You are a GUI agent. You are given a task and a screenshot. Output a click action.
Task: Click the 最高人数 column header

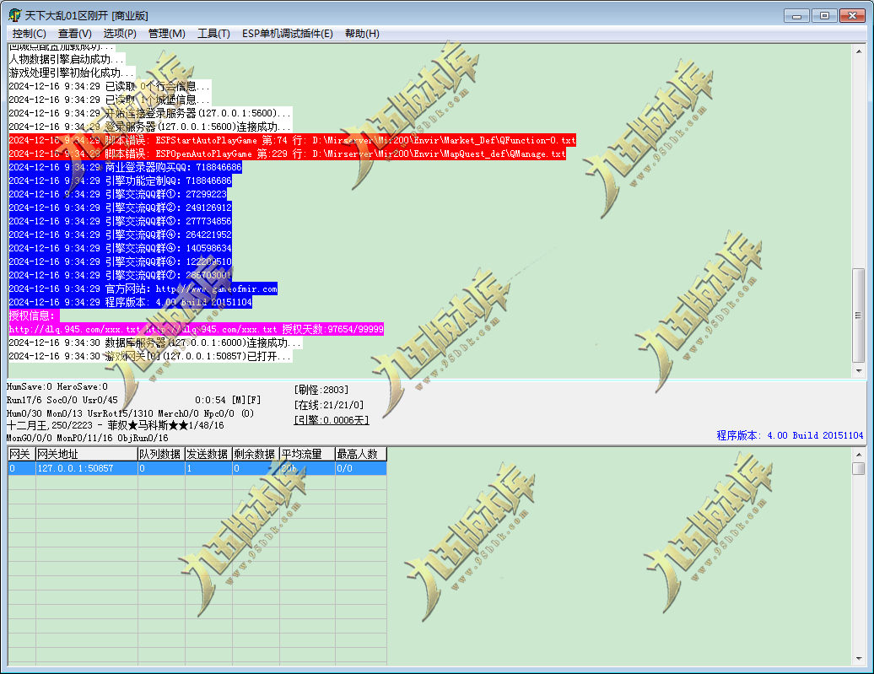tap(360, 454)
